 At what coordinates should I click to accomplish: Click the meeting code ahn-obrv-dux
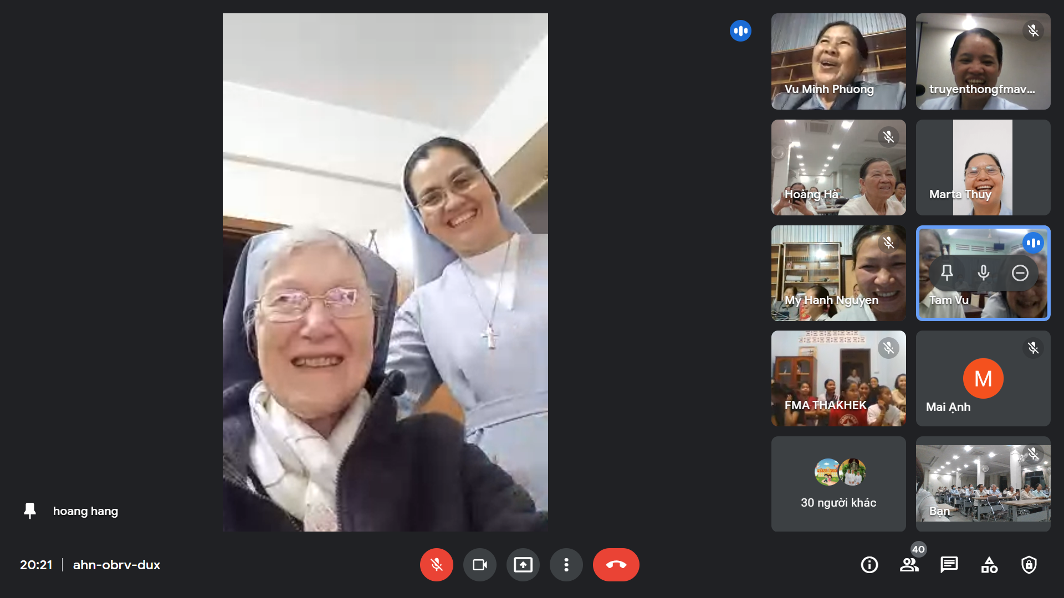[116, 565]
